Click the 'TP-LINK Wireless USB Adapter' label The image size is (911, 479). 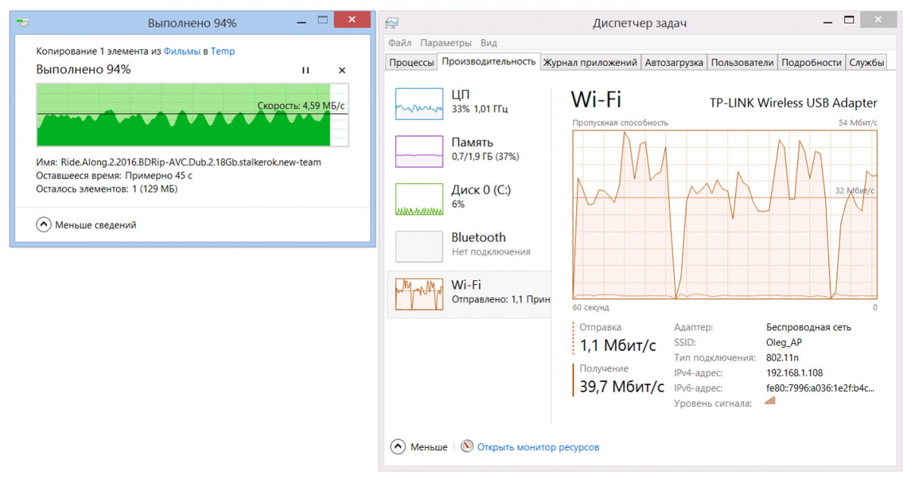coord(793,103)
